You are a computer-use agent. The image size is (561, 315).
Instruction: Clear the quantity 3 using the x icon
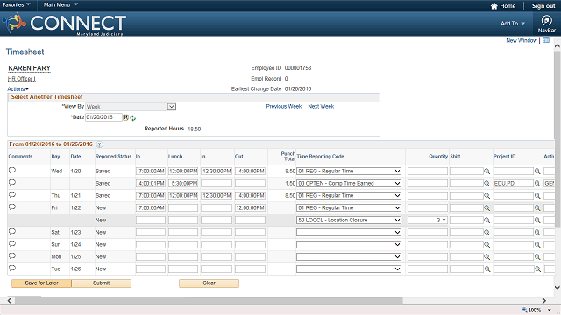click(444, 220)
